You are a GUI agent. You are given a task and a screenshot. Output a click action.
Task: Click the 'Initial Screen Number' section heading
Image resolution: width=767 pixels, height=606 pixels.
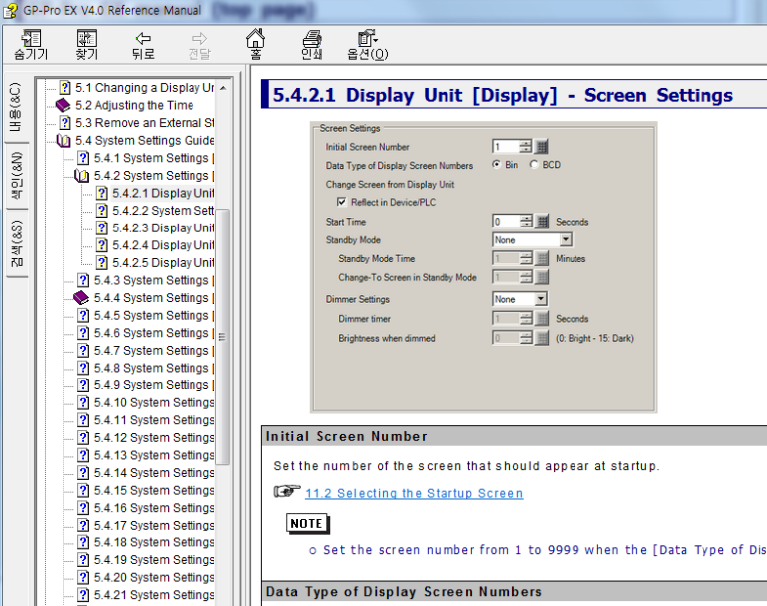(x=346, y=436)
